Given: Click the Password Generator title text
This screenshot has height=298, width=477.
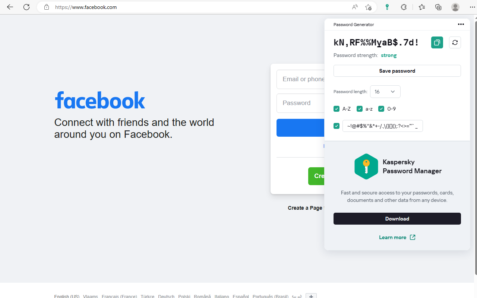Looking at the screenshot, I should 354,25.
